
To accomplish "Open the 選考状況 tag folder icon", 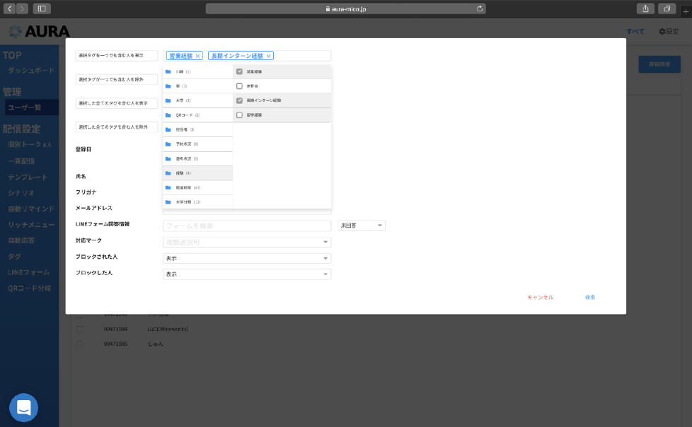I will 168,159.
